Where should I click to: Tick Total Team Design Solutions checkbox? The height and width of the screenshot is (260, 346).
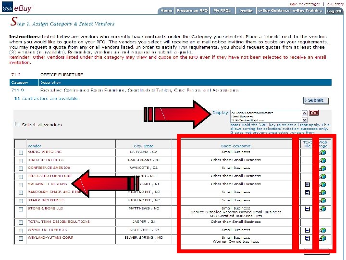(21, 222)
